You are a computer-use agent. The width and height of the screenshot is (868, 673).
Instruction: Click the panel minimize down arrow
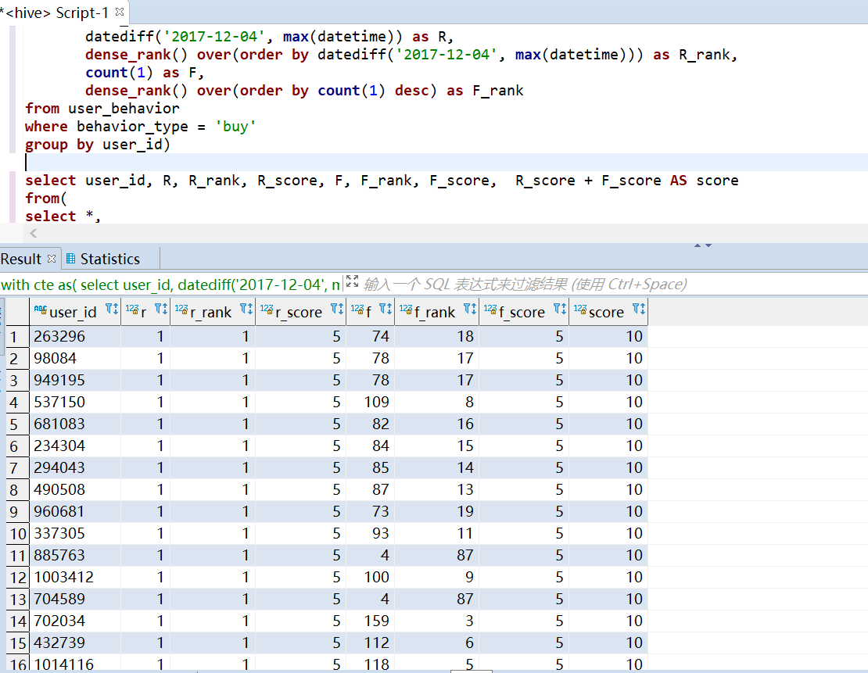(708, 245)
